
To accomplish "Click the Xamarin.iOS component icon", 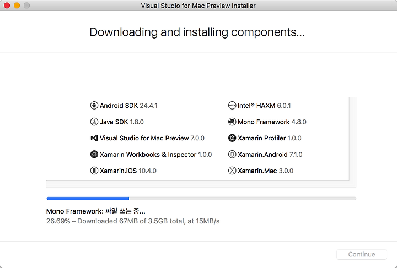I will coord(94,171).
